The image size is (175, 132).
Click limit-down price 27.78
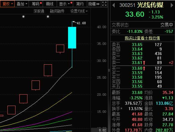pyautogui.click(x=168, y=125)
